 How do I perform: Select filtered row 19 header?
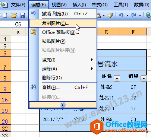(x=5, y=109)
